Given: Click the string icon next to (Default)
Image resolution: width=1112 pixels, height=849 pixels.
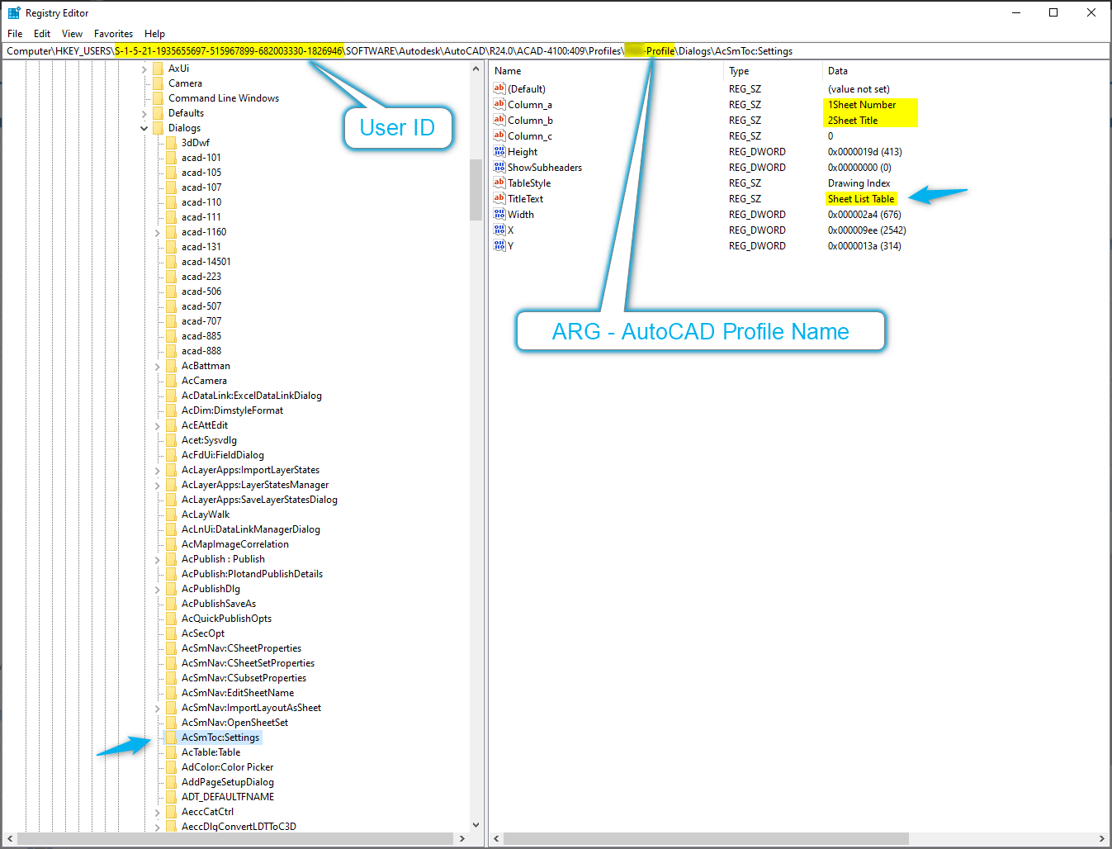Looking at the screenshot, I should pos(499,88).
